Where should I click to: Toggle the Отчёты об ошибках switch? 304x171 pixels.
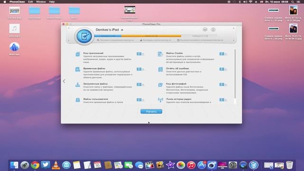(223, 69)
